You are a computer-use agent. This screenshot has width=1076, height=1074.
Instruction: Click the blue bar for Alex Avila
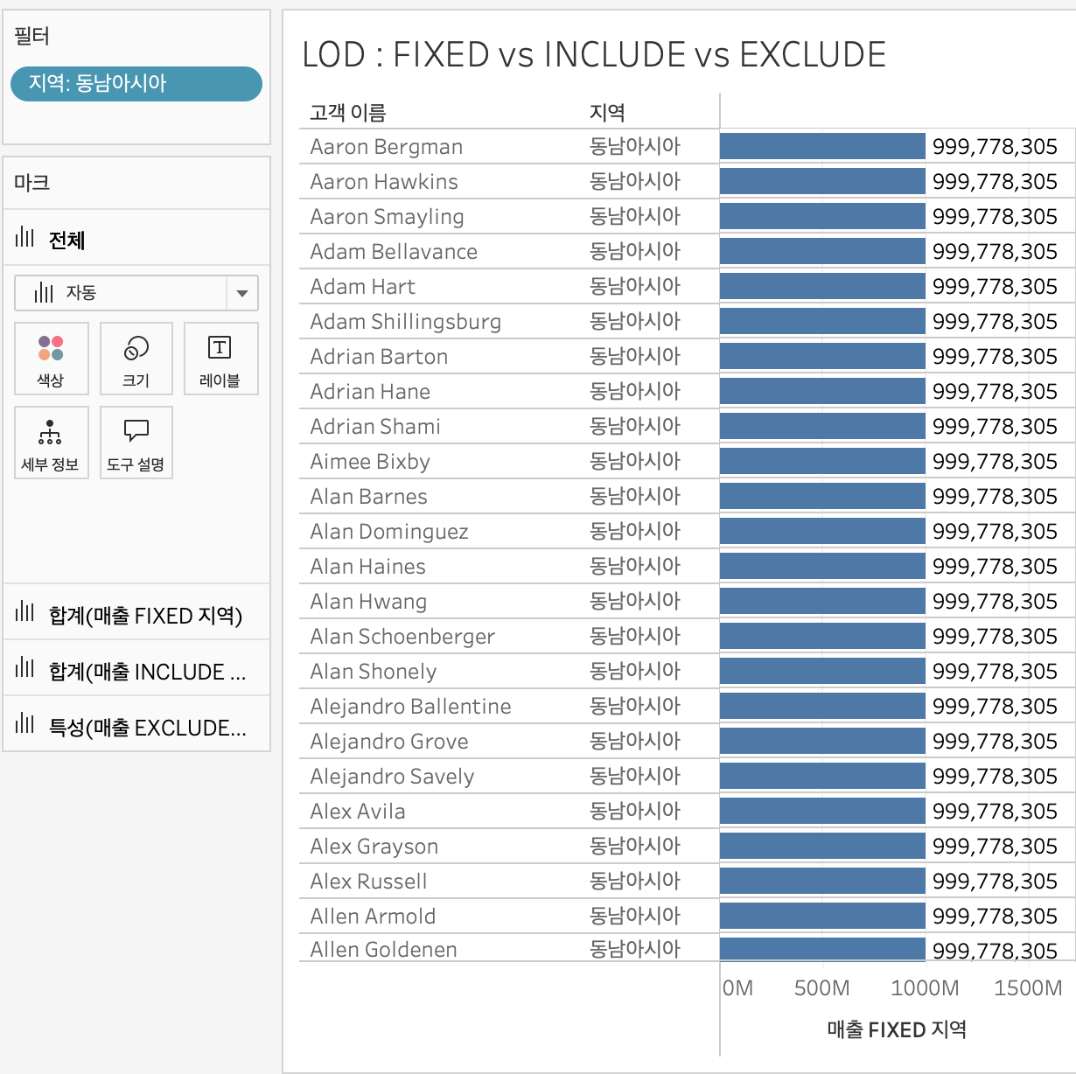coord(822,811)
